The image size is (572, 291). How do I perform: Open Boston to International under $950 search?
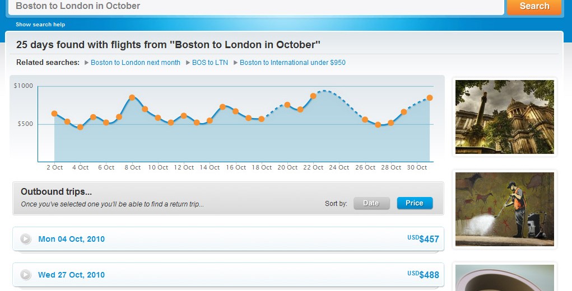tap(292, 63)
